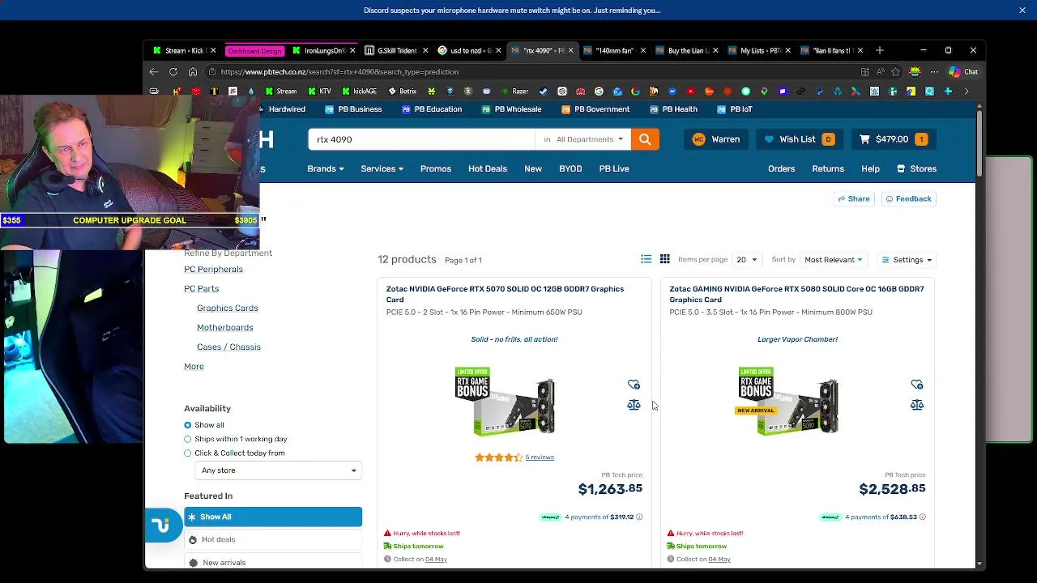Viewport: 1037px width, 583px height.
Task: Click info icon beside 4 payments of $319.12
Action: [639, 517]
